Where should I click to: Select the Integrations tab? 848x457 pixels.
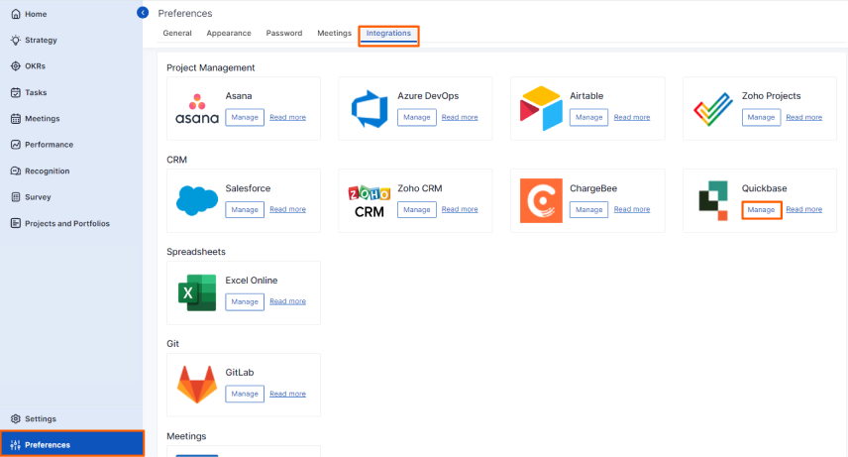(x=388, y=33)
